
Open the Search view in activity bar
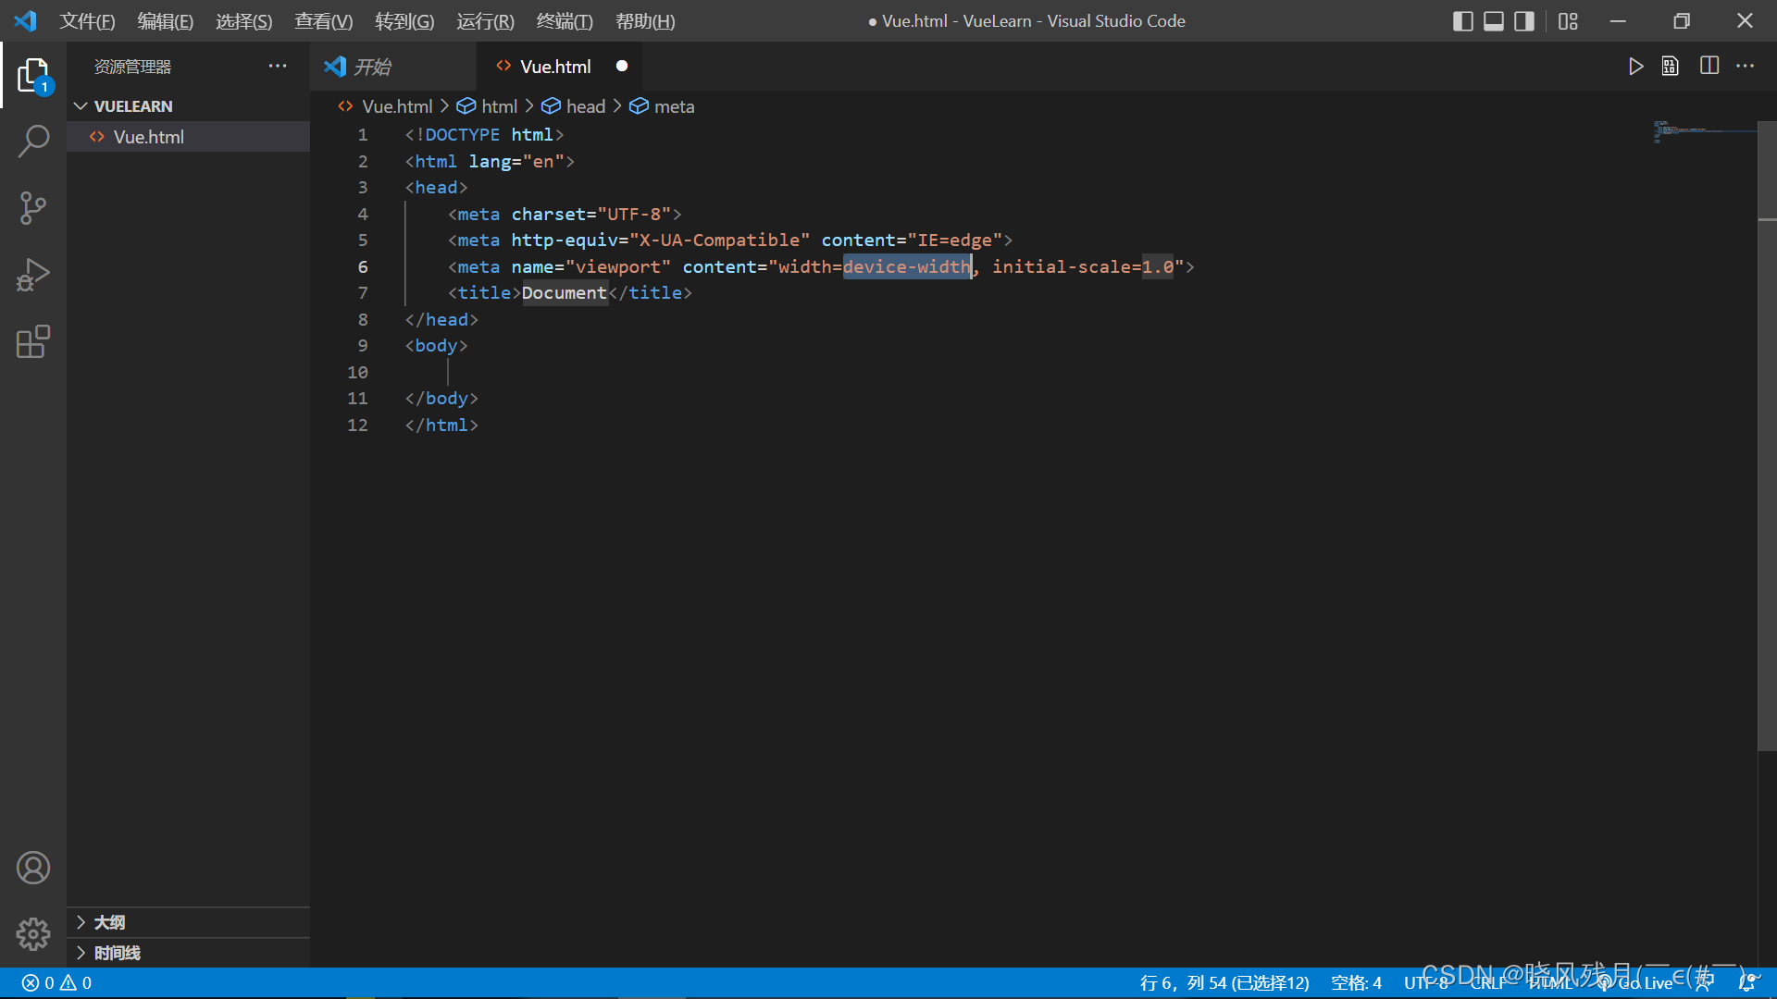coord(33,141)
